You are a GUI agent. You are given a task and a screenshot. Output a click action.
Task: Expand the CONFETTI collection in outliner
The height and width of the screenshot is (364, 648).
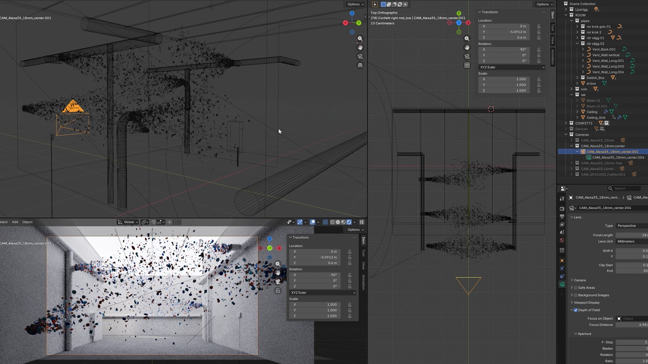click(x=566, y=123)
